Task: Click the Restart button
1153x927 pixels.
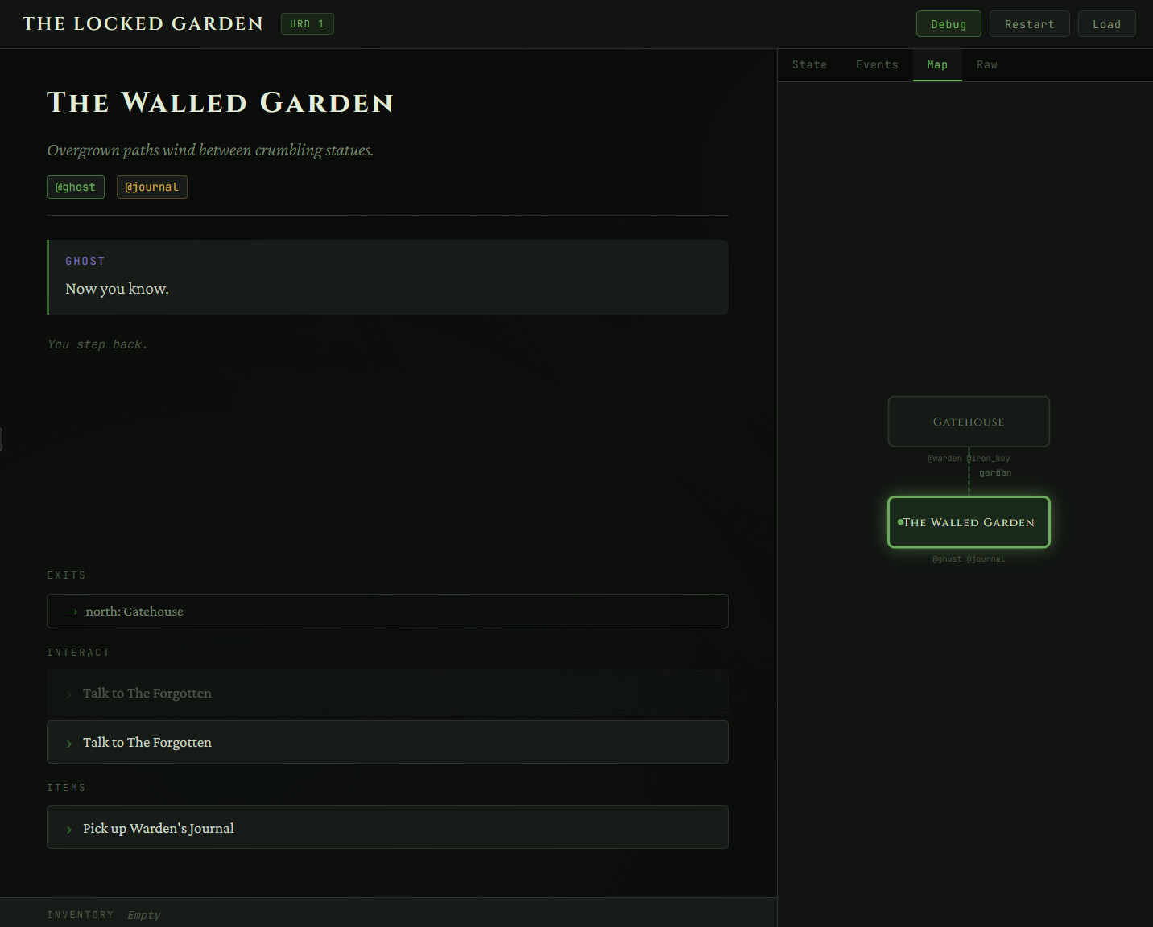Action: (x=1029, y=24)
